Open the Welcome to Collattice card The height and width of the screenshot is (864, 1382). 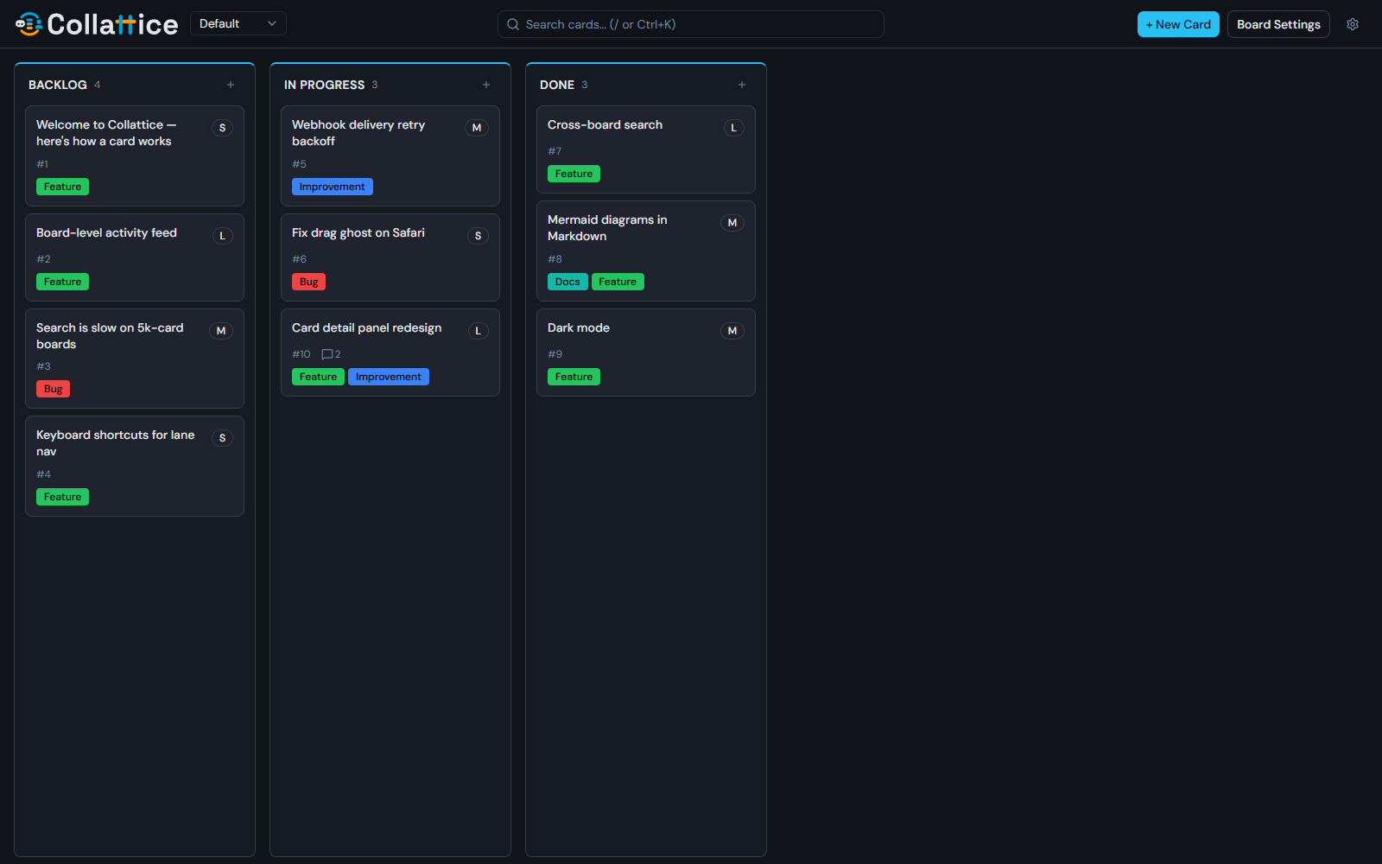tap(135, 156)
